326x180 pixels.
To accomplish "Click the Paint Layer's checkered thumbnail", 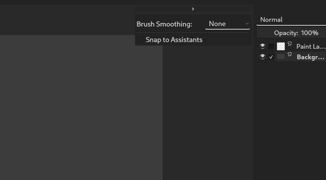I will [280, 46].
